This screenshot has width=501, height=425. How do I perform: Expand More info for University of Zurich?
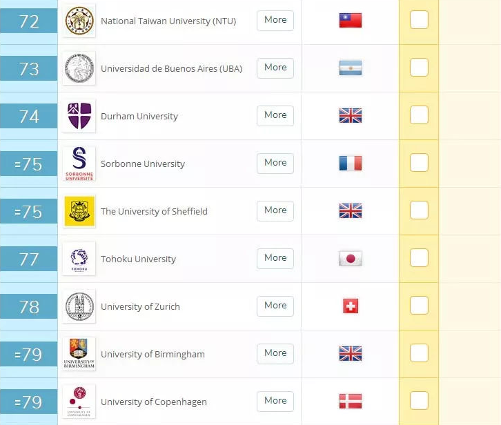(x=275, y=306)
